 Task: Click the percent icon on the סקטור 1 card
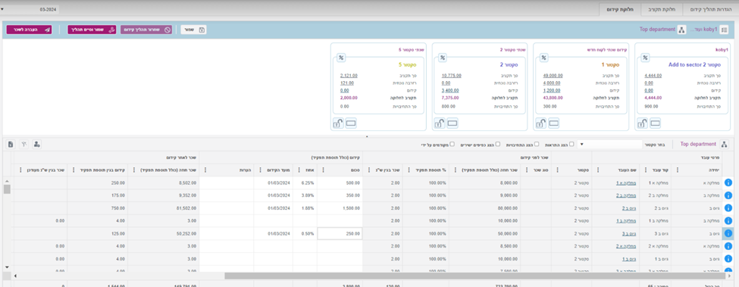(x=543, y=58)
